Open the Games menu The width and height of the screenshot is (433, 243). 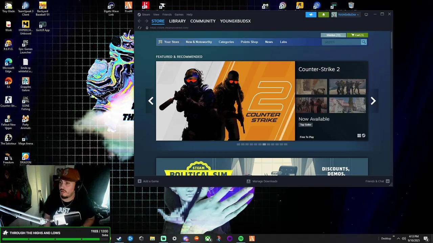(179, 15)
